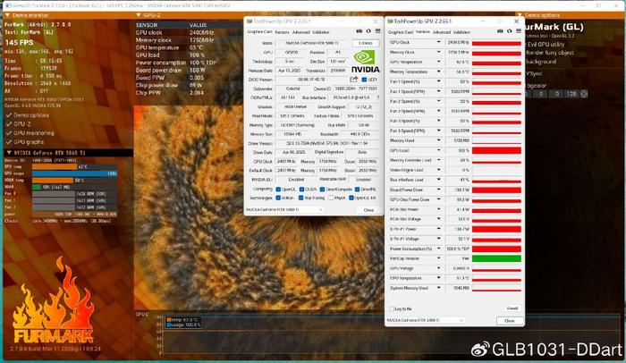The height and width of the screenshot is (363, 626).
Task: Toggle the DirectML checkbox
Action: [358, 190]
